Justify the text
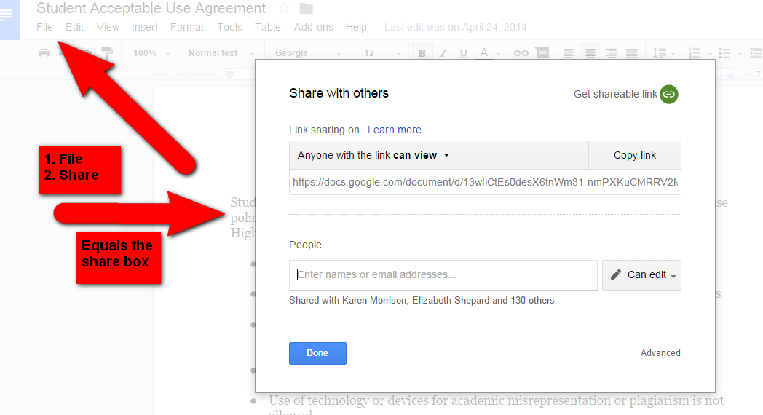763x415 pixels. click(632, 53)
